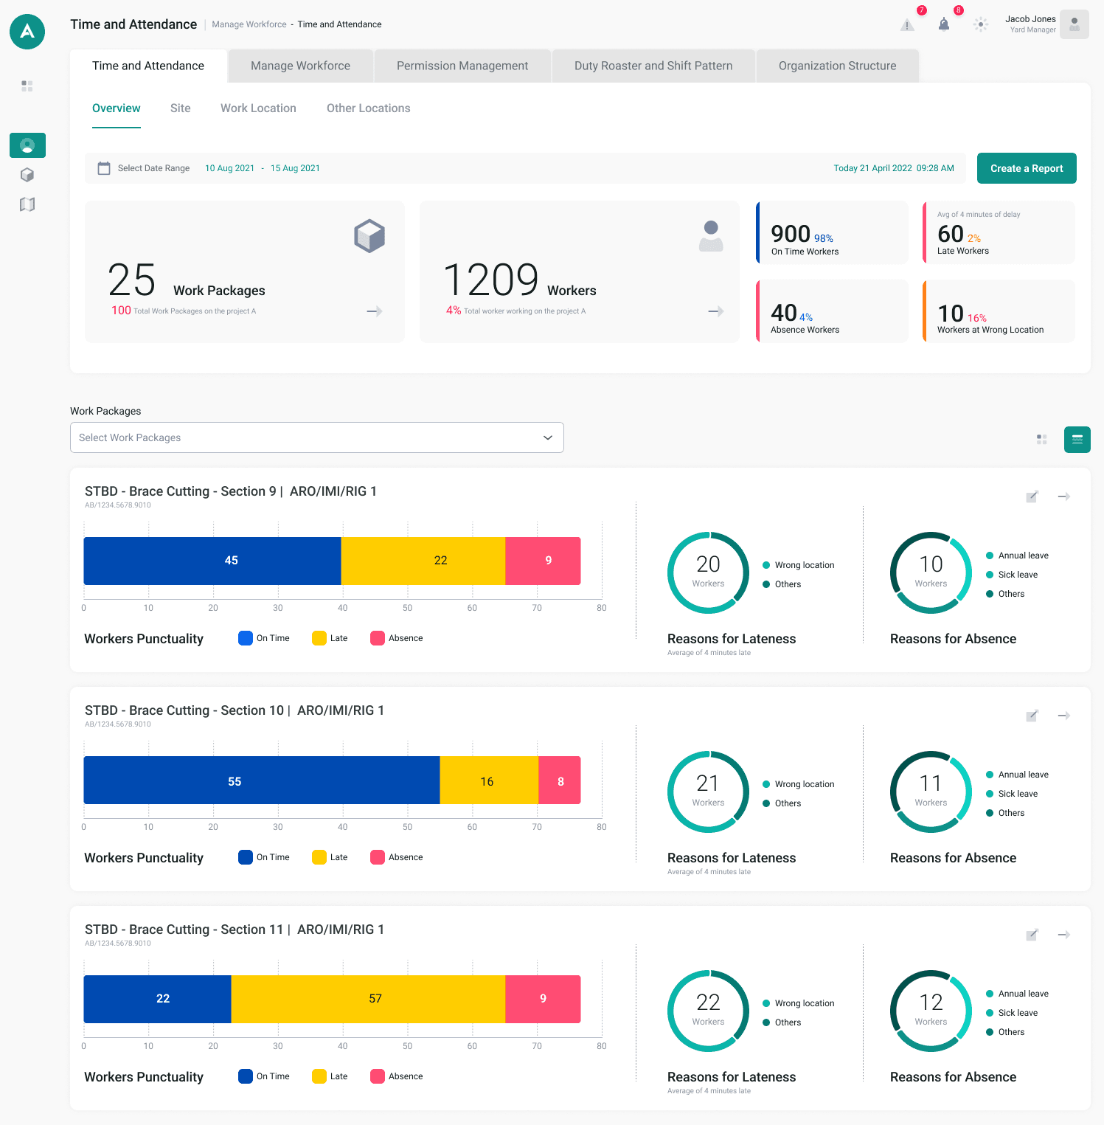
Task: Switch to the Other Locations sub-tab
Action: [x=369, y=108]
